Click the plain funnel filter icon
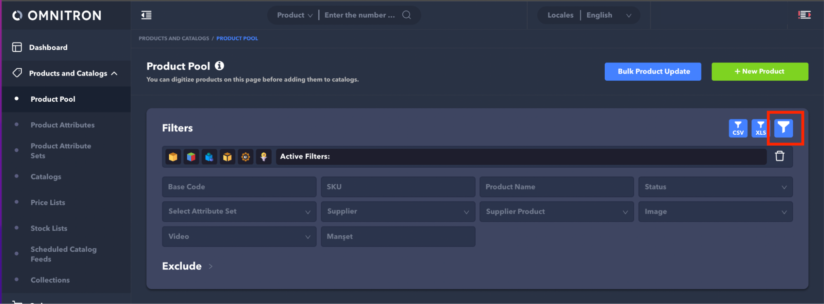 (783, 128)
